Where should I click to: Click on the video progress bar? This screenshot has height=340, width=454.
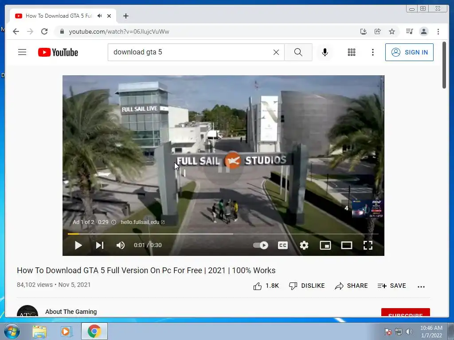223,234
